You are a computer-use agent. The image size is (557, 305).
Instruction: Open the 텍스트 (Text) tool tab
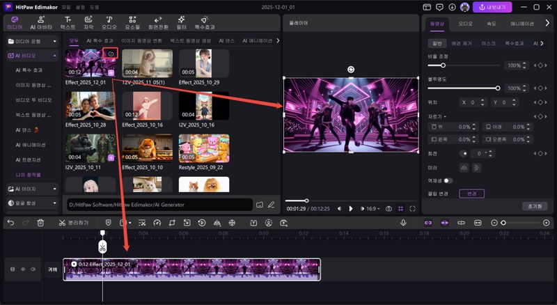click(x=68, y=22)
